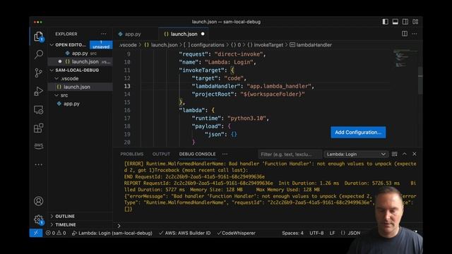
Task: Click unsaved dot on launch.json tab
Action: 203,34
